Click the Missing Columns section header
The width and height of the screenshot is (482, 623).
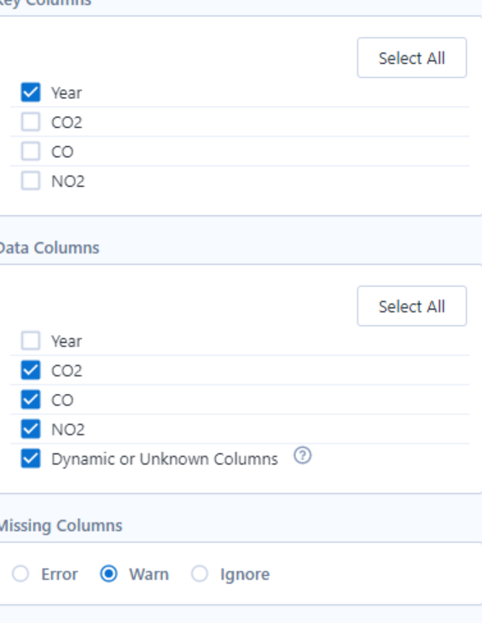[61, 526]
